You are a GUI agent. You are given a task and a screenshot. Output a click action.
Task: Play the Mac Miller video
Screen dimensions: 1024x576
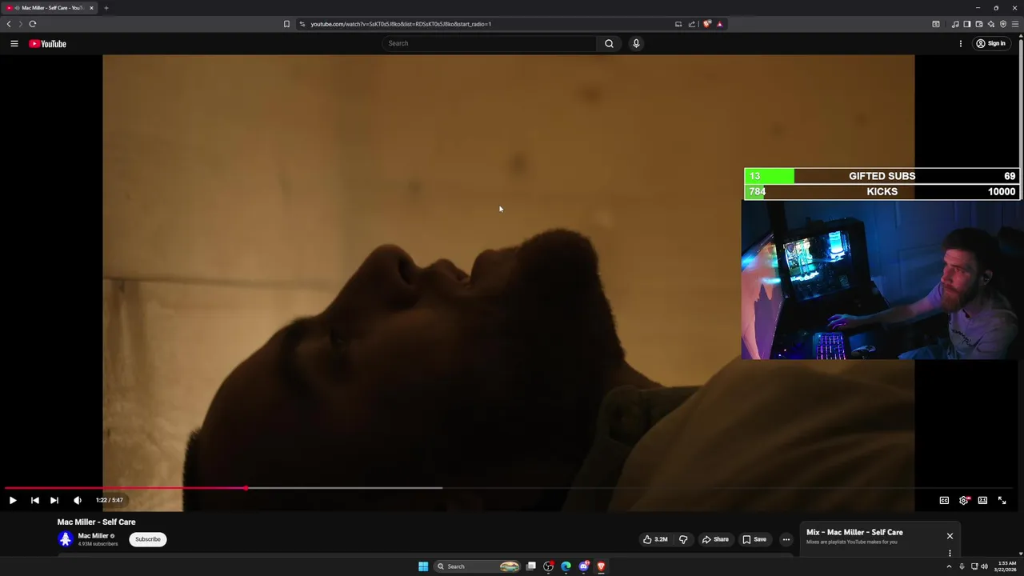(13, 500)
